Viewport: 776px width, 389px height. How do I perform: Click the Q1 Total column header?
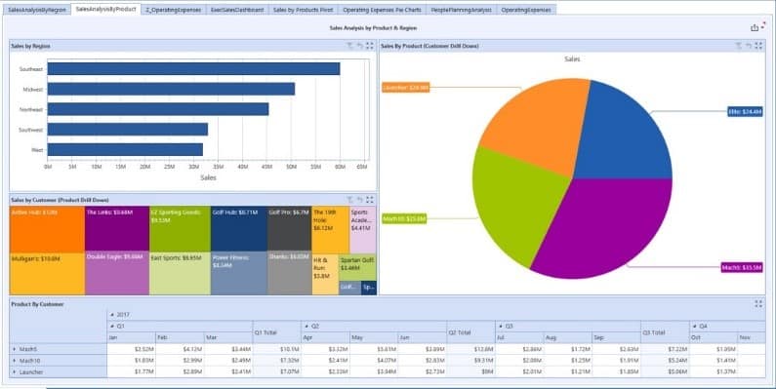tap(276, 332)
